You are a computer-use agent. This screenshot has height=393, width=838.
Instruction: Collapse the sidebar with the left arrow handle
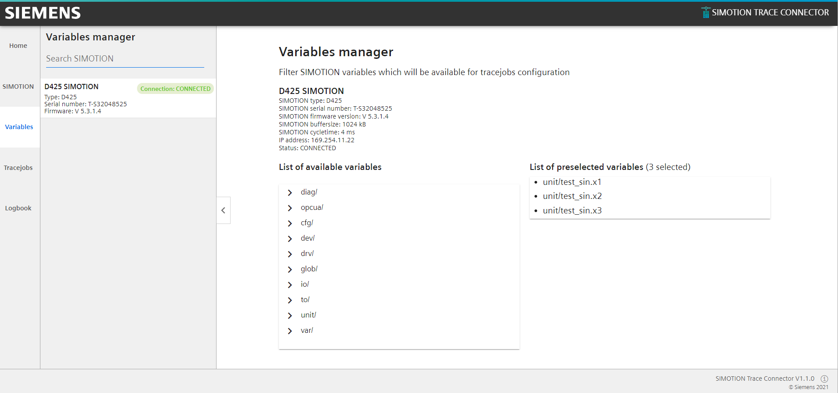tap(224, 210)
